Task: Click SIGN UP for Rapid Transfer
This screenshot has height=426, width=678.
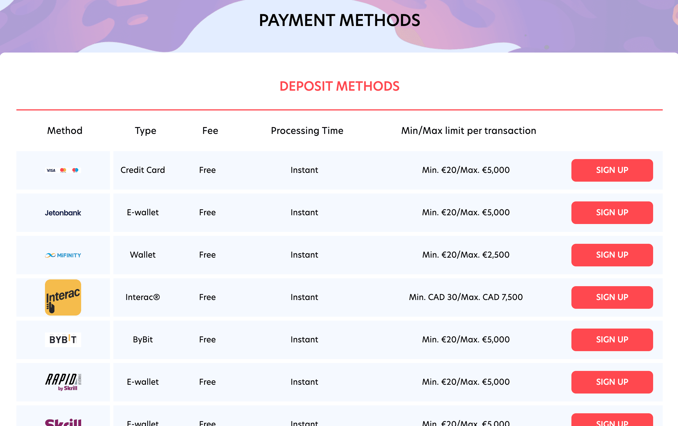Action: (612, 382)
